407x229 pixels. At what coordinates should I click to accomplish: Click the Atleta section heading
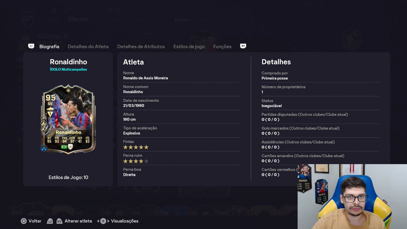pyautogui.click(x=133, y=62)
